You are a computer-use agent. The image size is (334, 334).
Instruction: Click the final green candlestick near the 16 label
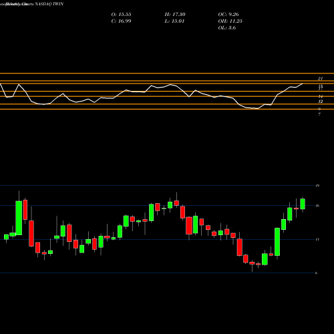click(x=303, y=204)
